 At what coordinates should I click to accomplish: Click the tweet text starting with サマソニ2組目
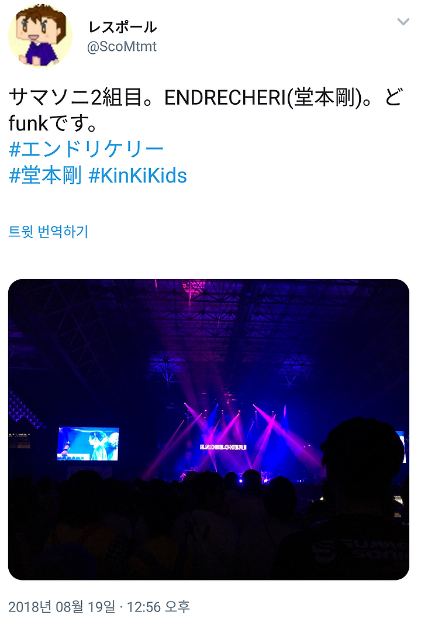pos(206,110)
